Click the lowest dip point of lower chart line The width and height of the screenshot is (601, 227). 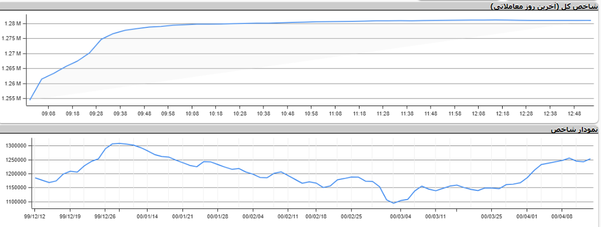click(x=393, y=203)
